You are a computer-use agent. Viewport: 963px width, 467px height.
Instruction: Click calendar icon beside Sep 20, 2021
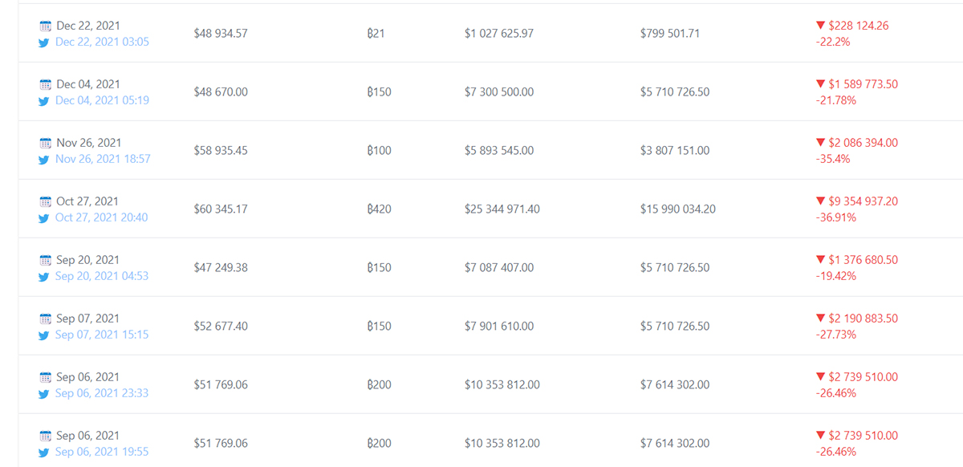coord(46,260)
